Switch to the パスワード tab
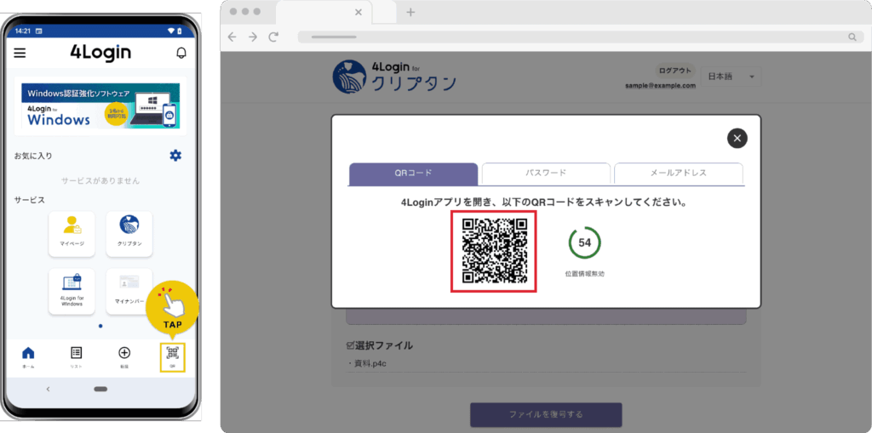The image size is (872, 433). click(546, 174)
